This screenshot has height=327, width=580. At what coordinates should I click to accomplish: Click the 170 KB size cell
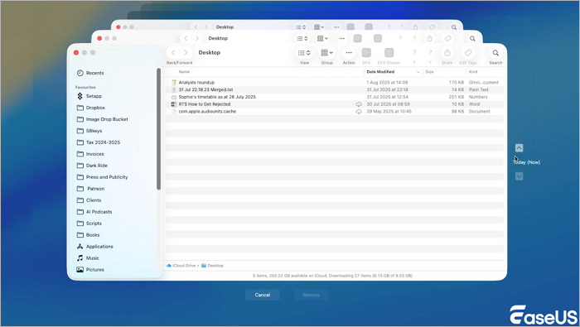456,83
